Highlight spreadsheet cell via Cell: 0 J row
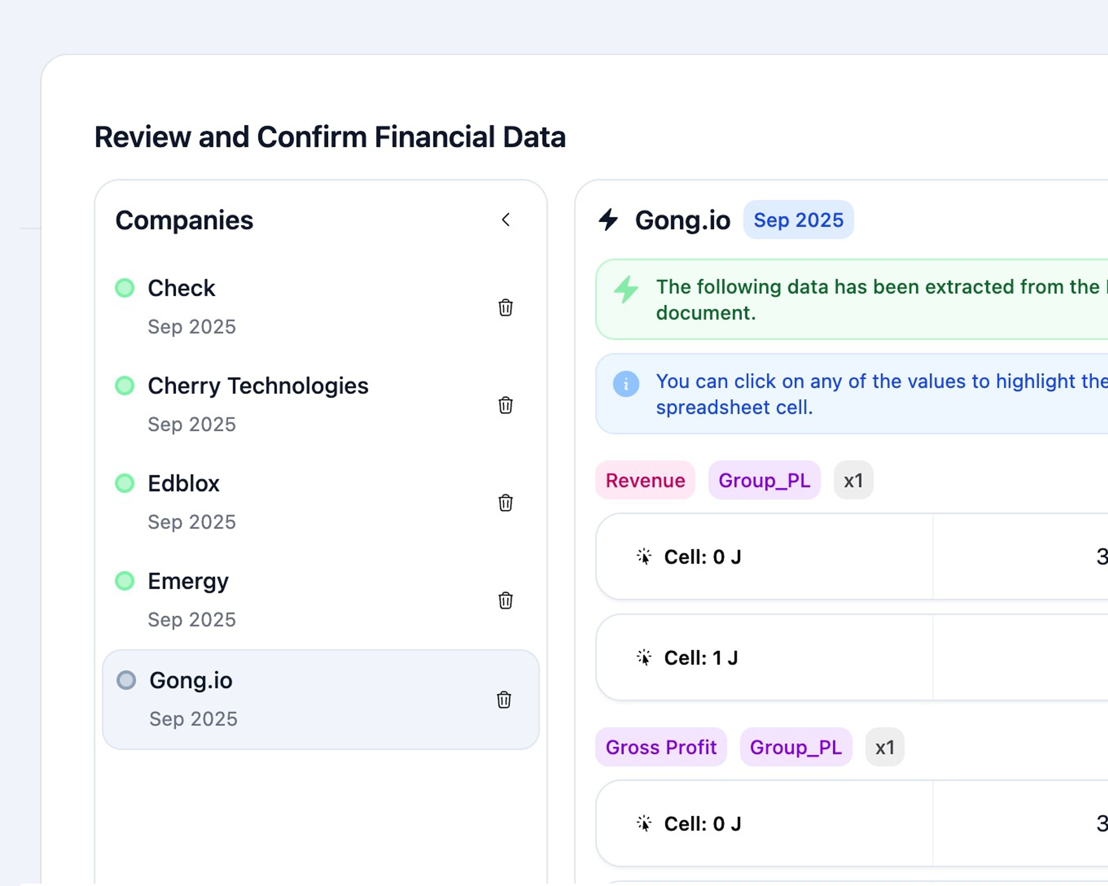Screen dimensions: 1108x886 point(701,557)
